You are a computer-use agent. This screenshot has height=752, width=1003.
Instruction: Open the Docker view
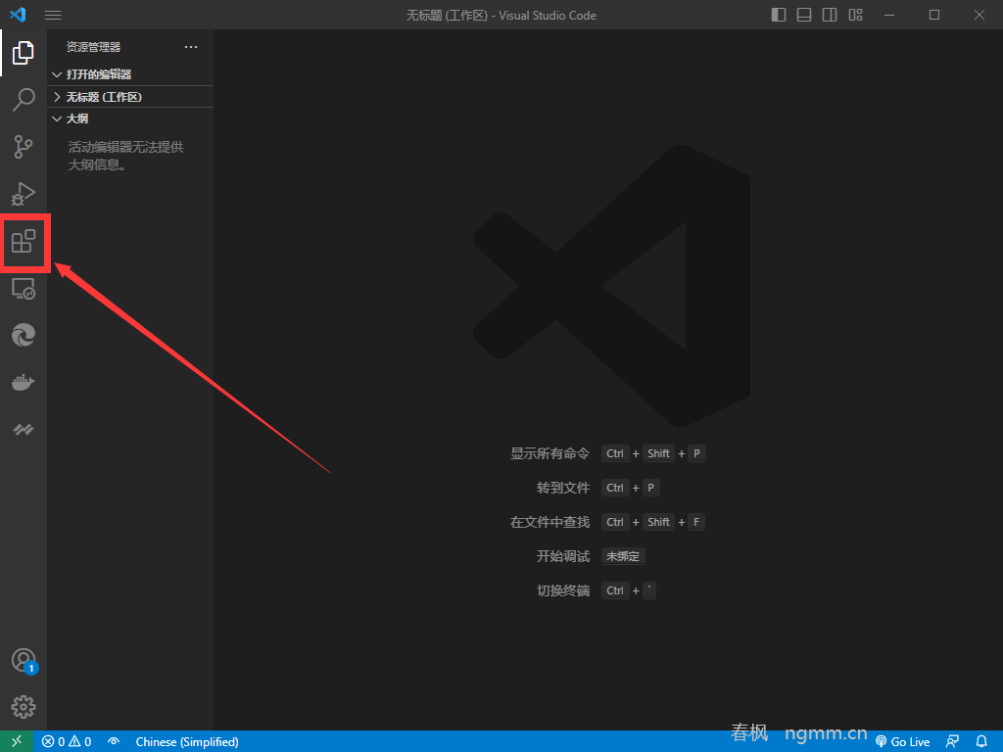pos(24,383)
